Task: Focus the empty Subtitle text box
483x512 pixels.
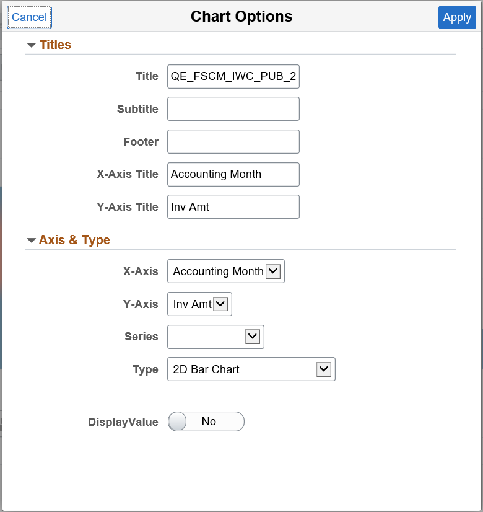Action: 233,109
